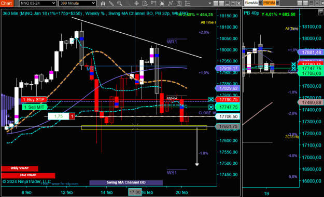Open the SlowMA dropdown arrow
This screenshot has width=324, height=197.
click(260, 3)
